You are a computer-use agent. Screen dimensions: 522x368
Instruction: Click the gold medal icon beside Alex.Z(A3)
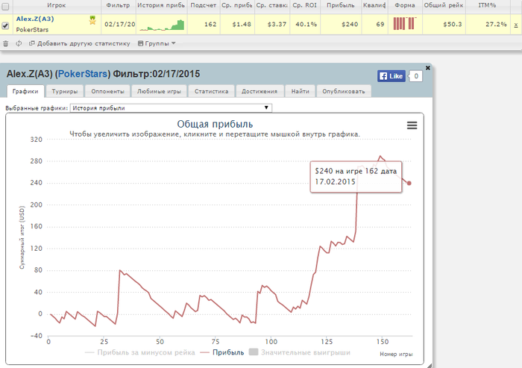click(x=92, y=20)
